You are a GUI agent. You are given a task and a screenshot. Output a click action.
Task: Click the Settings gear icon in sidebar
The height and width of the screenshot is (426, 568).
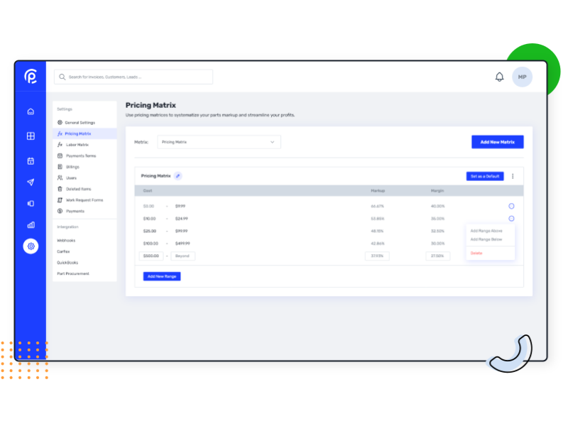(30, 246)
